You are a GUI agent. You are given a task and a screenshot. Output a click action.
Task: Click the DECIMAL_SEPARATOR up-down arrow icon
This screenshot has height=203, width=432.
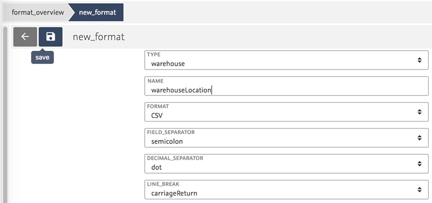pyautogui.click(x=420, y=164)
